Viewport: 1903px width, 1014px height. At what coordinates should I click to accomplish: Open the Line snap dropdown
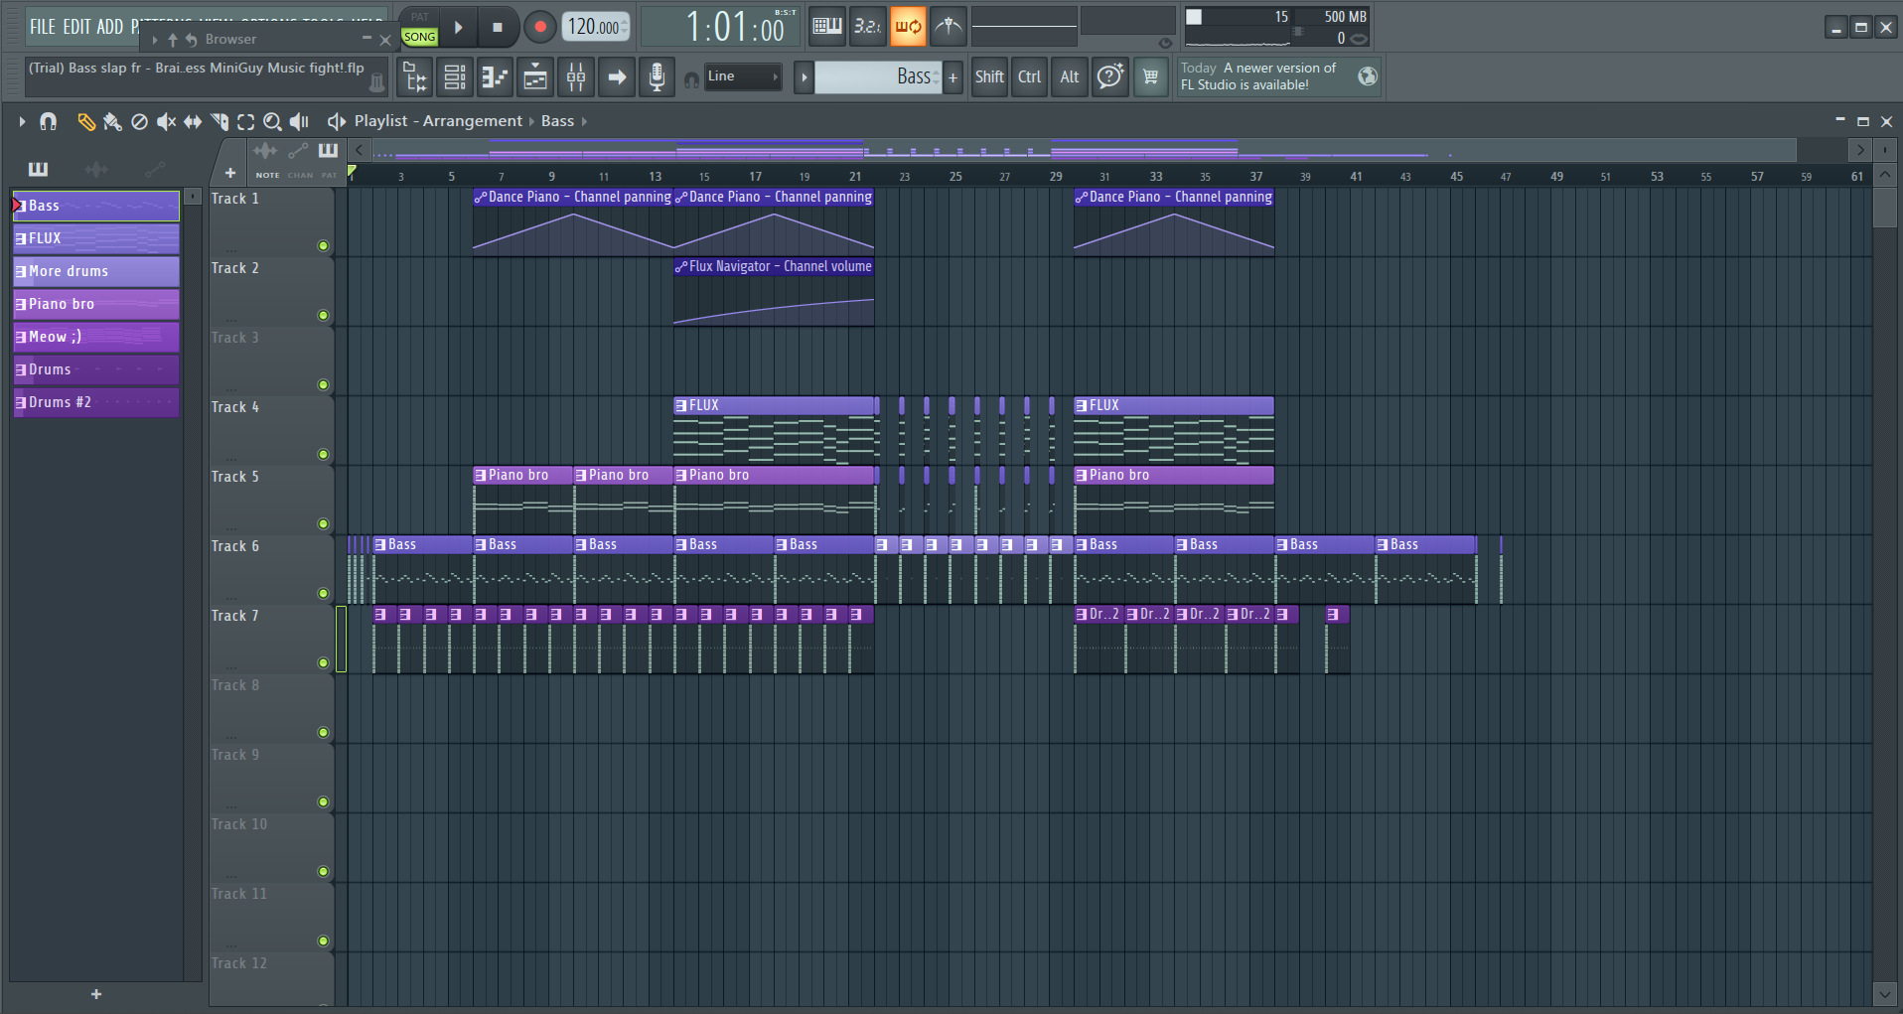(x=743, y=76)
